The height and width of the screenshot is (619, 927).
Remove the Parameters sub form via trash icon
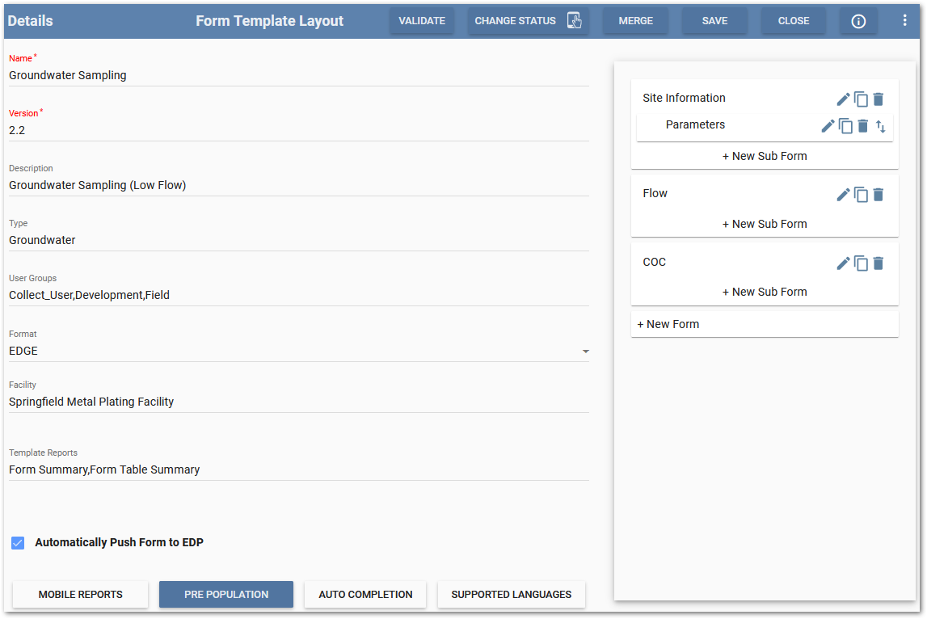(862, 125)
